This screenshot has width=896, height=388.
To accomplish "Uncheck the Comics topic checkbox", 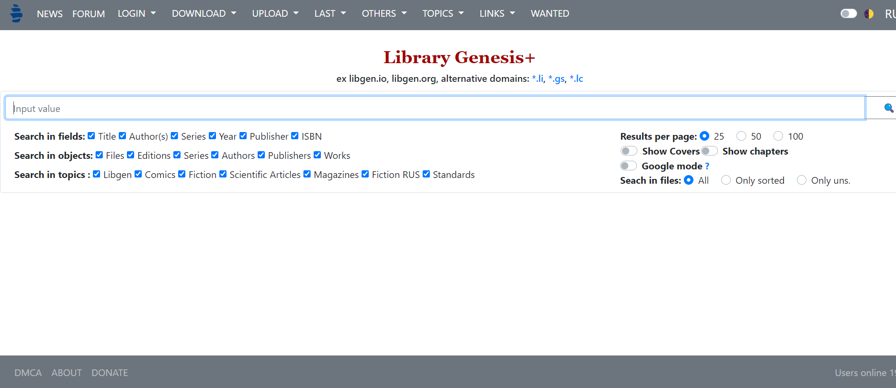I will [138, 174].
